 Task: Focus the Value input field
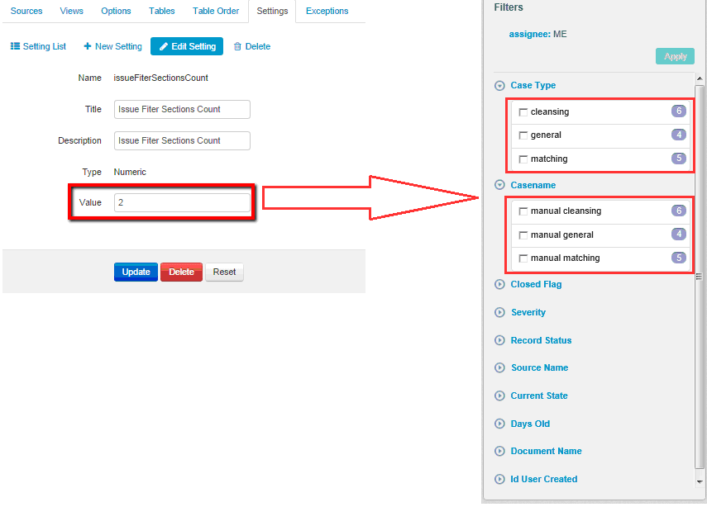pos(182,202)
